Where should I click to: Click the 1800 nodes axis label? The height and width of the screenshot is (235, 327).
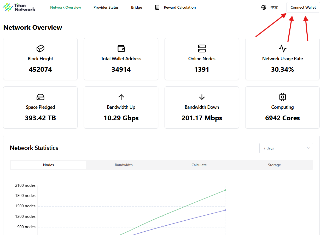pos(25,196)
